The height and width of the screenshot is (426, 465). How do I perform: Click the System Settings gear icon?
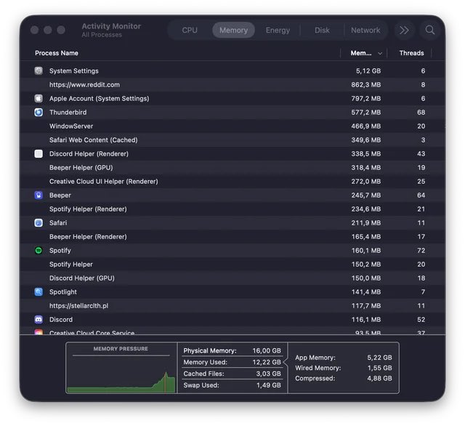39,71
